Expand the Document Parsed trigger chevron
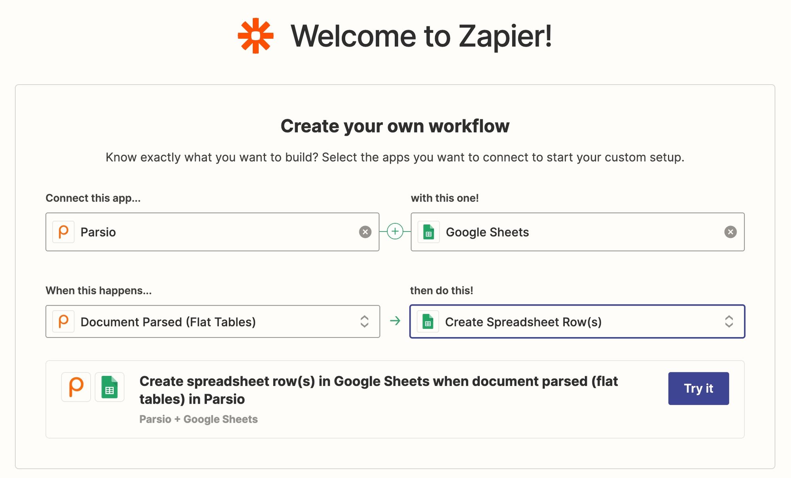791x478 pixels. point(364,321)
